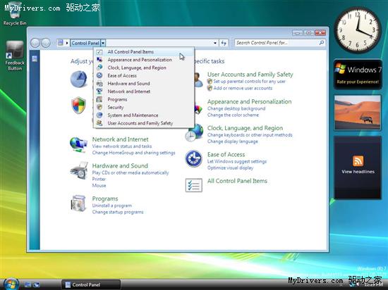
Task: Click the Start orb button
Action: pos(11,284)
